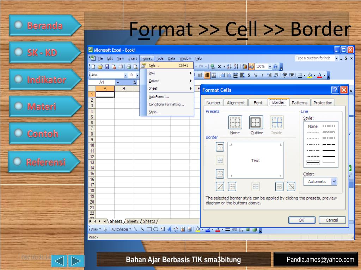Toggle the diagonal down border button
The image size is (361, 270).
(291, 186)
